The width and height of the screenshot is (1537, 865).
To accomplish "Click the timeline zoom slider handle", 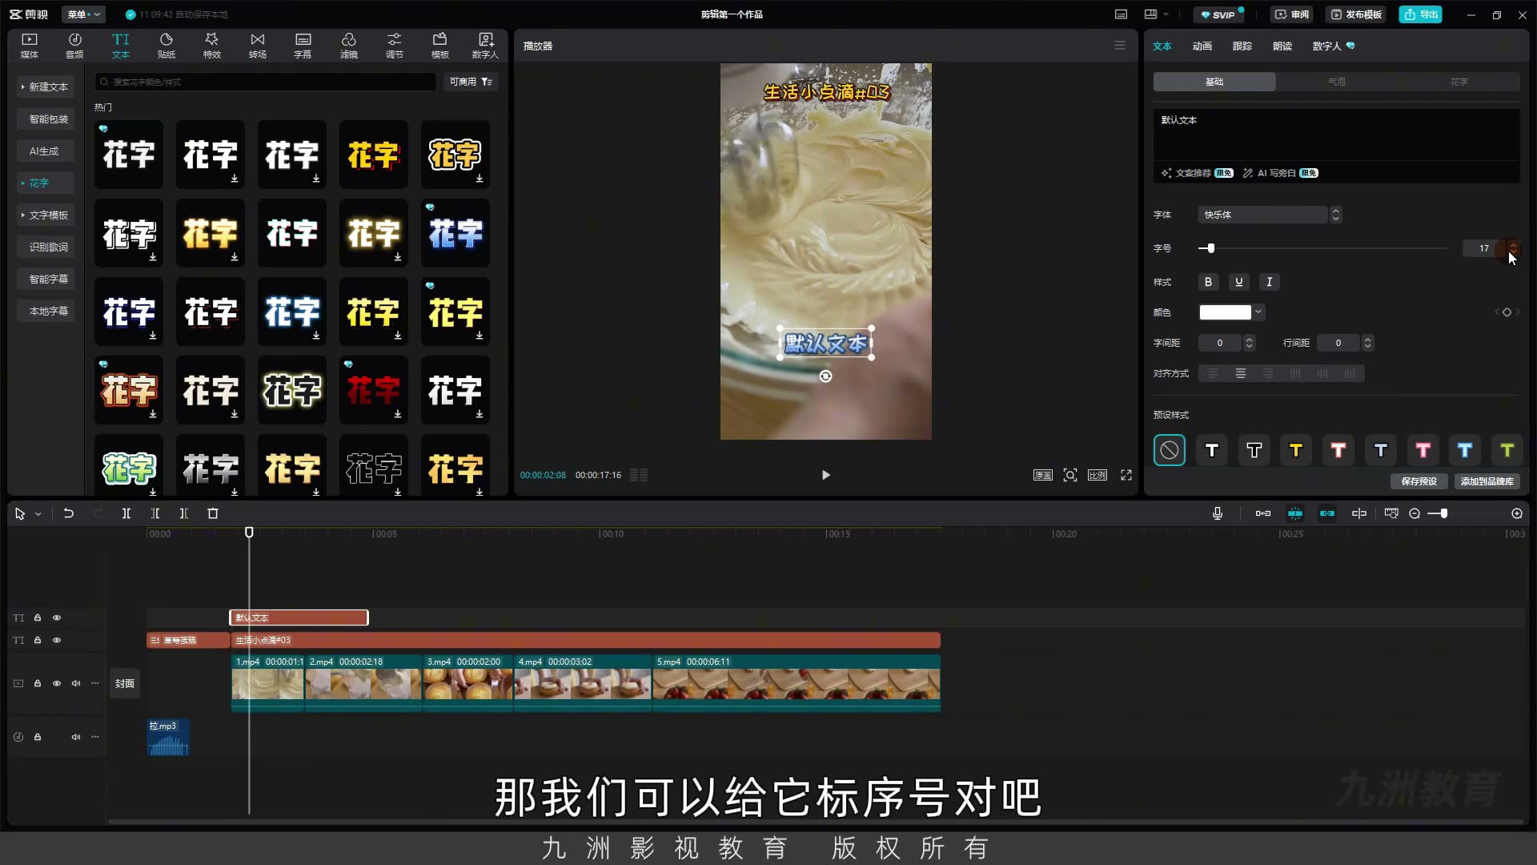I will (x=1443, y=513).
